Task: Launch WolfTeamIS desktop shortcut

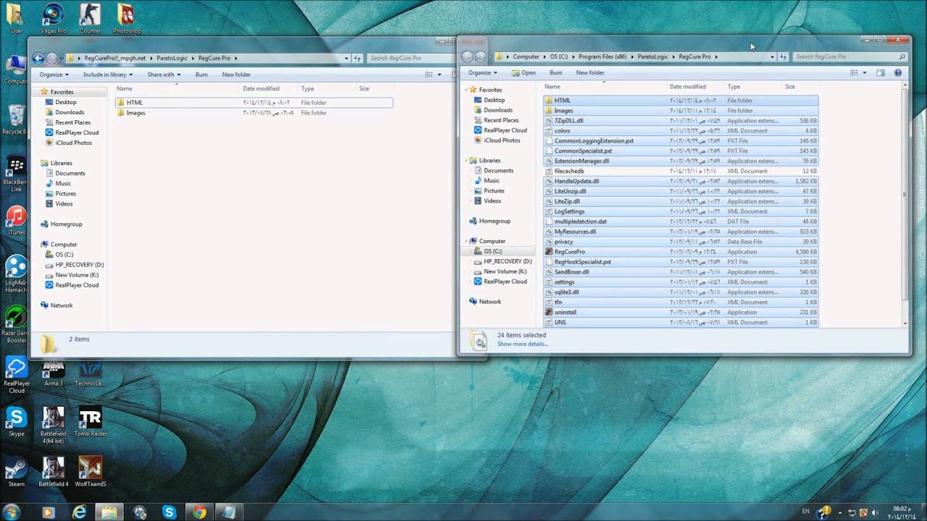Action: coord(90,472)
